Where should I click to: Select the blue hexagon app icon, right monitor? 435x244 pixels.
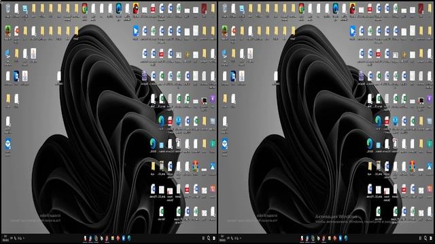pos(225,144)
